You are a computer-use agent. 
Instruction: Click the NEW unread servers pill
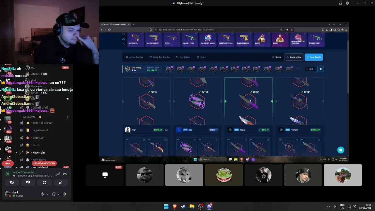[x=8, y=164]
